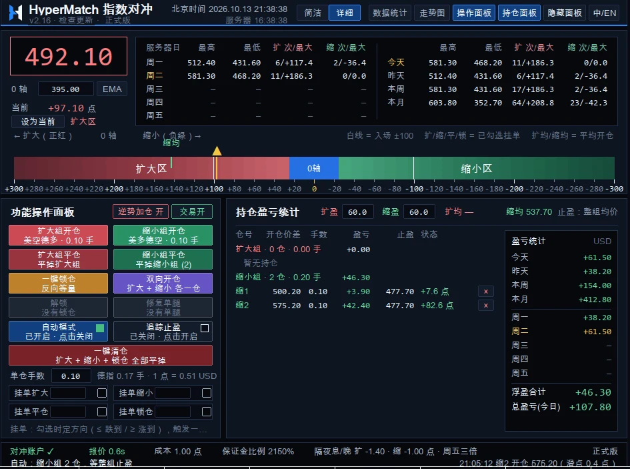Toggle the 交易开 switch
This screenshot has width=630, height=469.
pyautogui.click(x=192, y=211)
